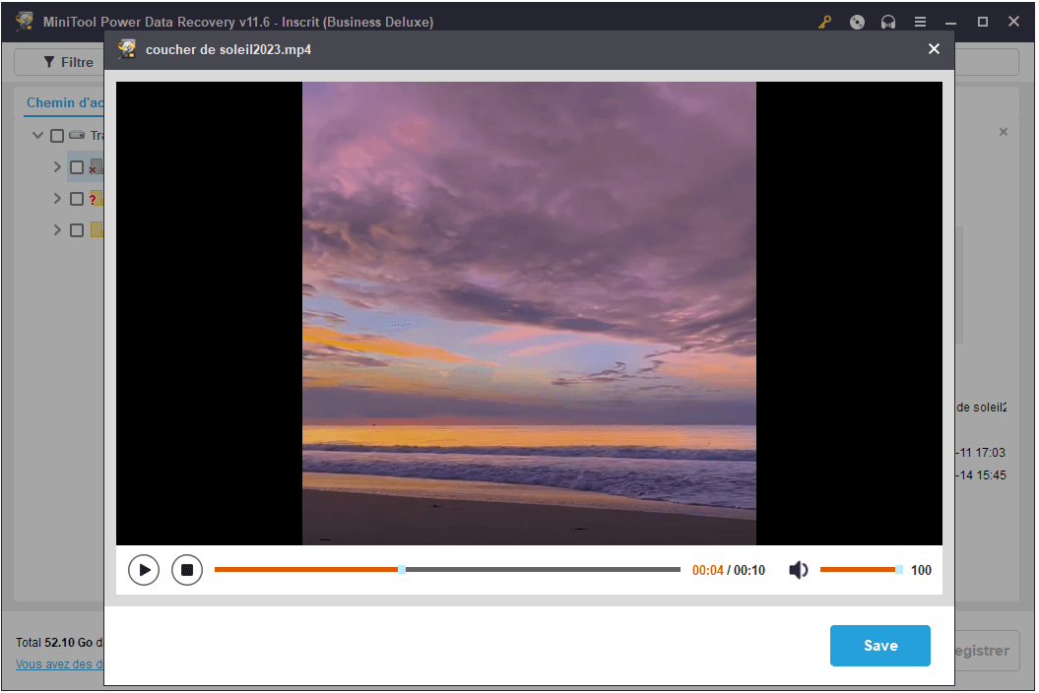The height and width of the screenshot is (693, 1039).
Task: Click the blue Save button
Action: click(x=879, y=646)
